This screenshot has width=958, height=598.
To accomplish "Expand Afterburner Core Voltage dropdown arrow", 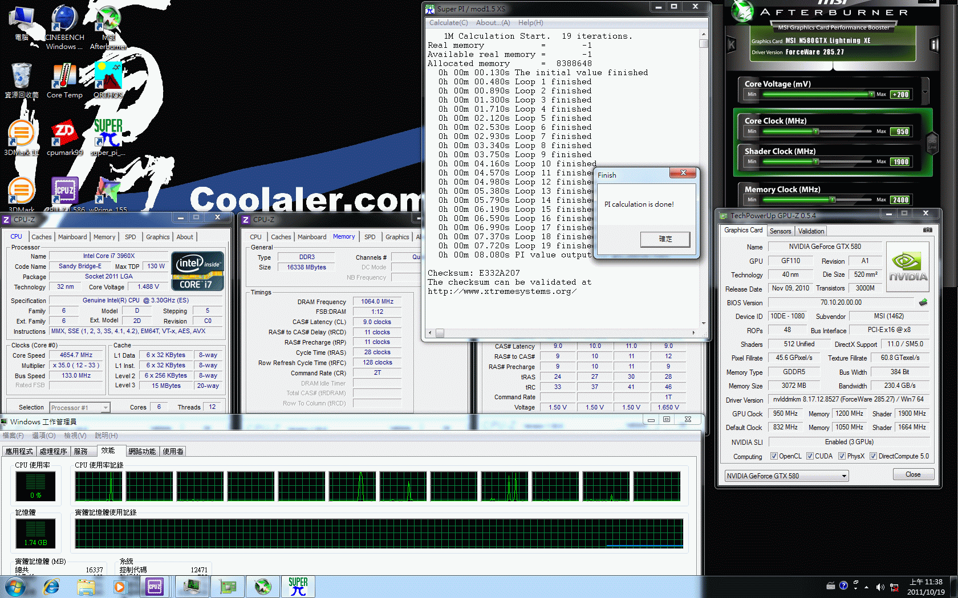I will (925, 92).
